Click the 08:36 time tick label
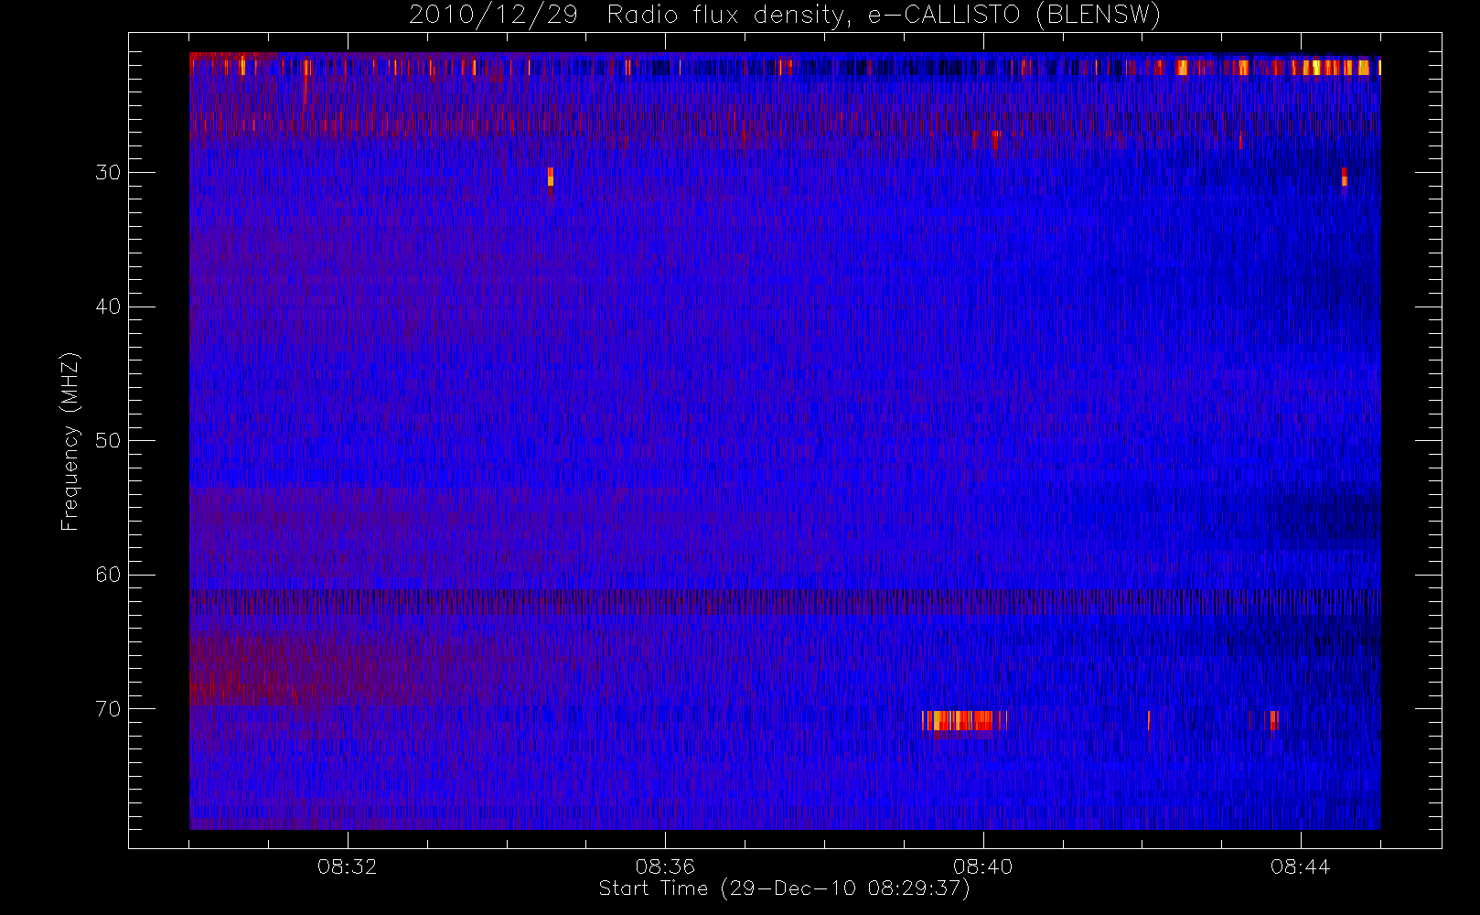Image resolution: width=1480 pixels, height=915 pixels. [x=665, y=867]
